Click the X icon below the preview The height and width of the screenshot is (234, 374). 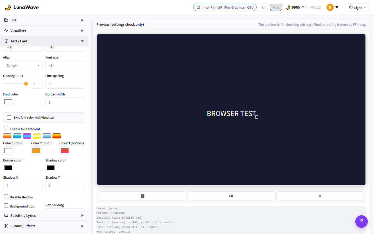coord(319,196)
